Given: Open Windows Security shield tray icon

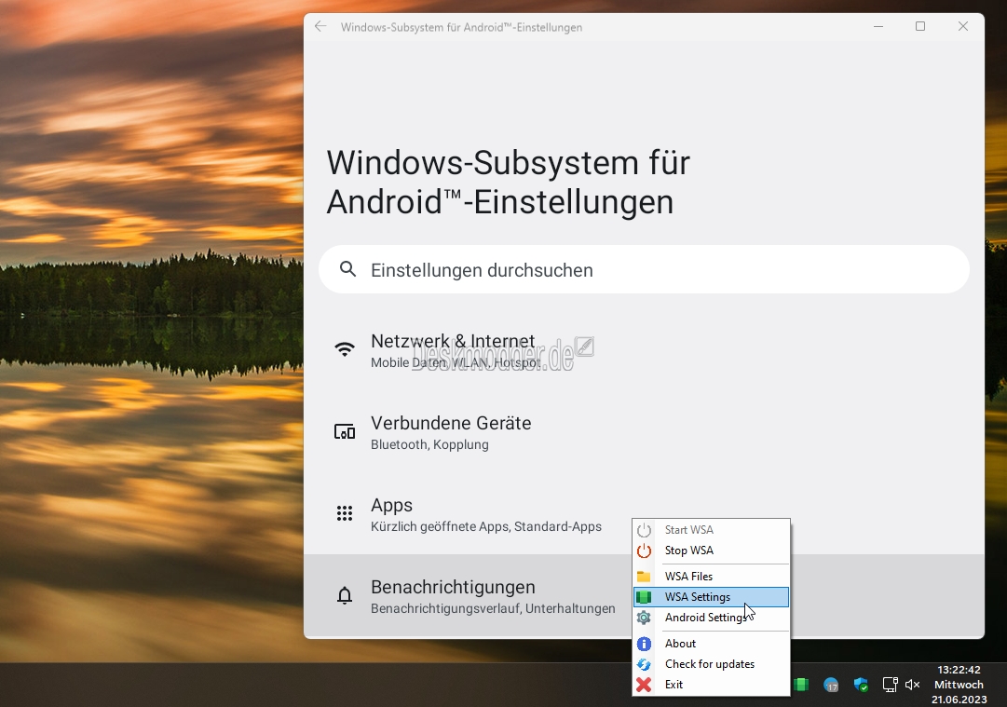Looking at the screenshot, I should coord(862,685).
